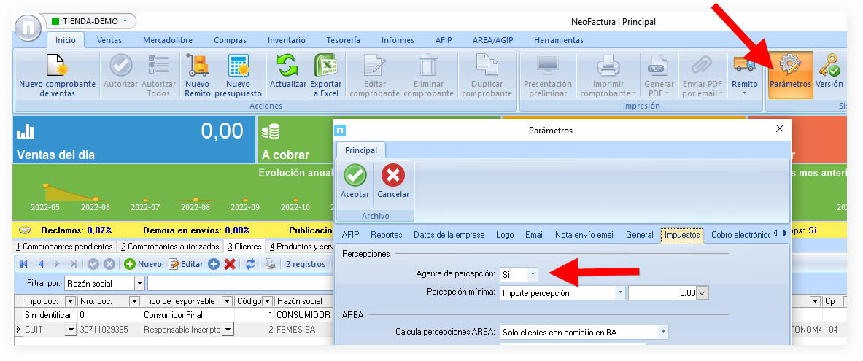Click the printer icon in clients toolbar
Screen dimensions: 863x361
[270, 264]
